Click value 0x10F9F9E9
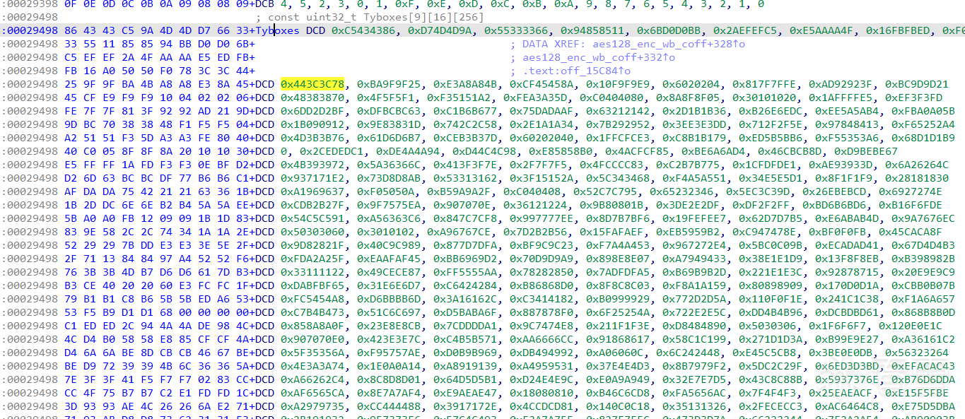This screenshot has height=419, width=965. [618, 85]
